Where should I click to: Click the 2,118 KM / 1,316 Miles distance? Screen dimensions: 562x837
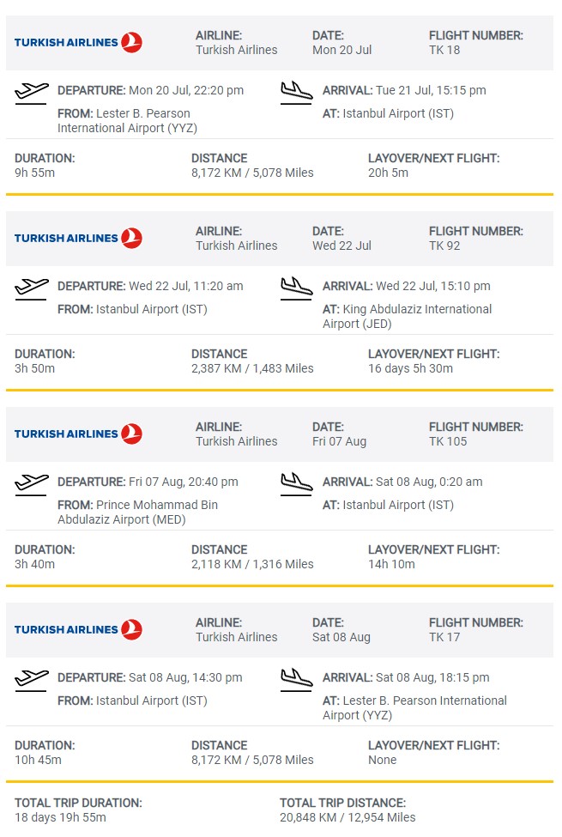[252, 564]
